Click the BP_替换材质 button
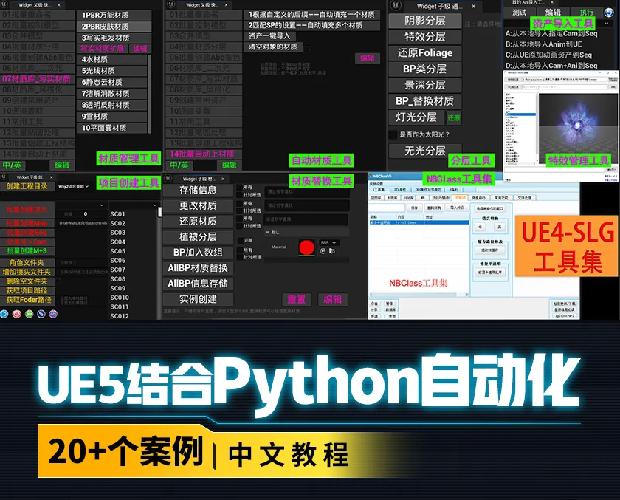The image size is (620, 500). pos(425,101)
